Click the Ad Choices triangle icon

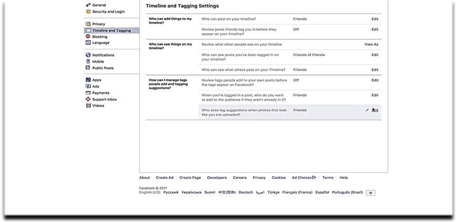click(x=314, y=177)
